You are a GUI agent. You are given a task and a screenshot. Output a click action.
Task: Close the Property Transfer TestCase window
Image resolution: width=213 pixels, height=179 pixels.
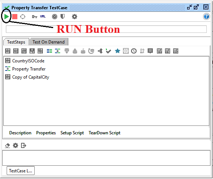(x=206, y=7)
